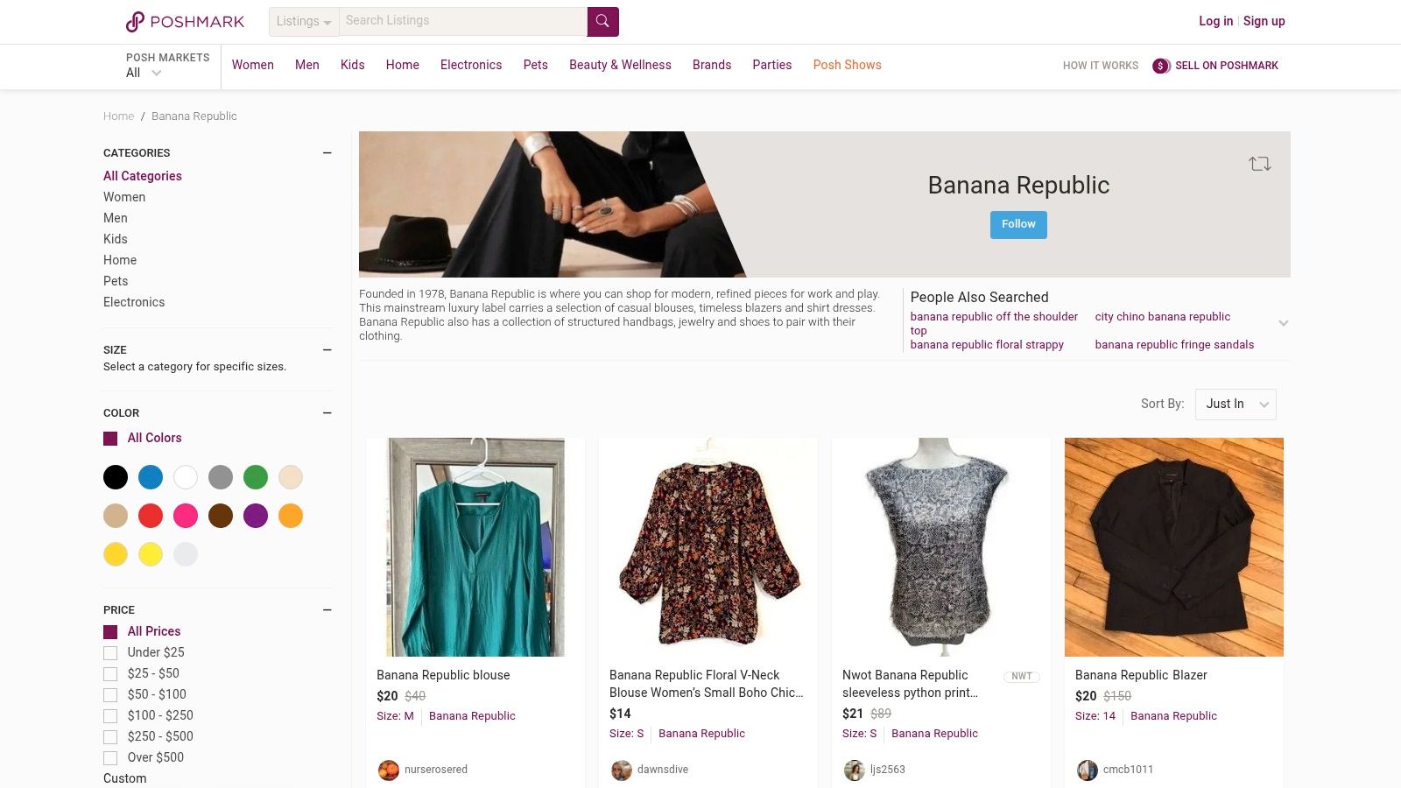Follow the Banana Republic brand

pyautogui.click(x=1018, y=224)
